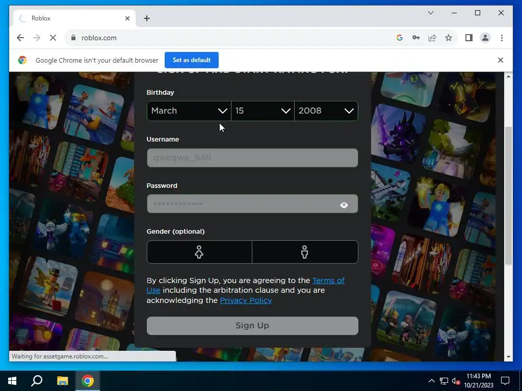Click the page vertical scrollbar thumb
This screenshot has height=391, width=522.
coord(508,196)
